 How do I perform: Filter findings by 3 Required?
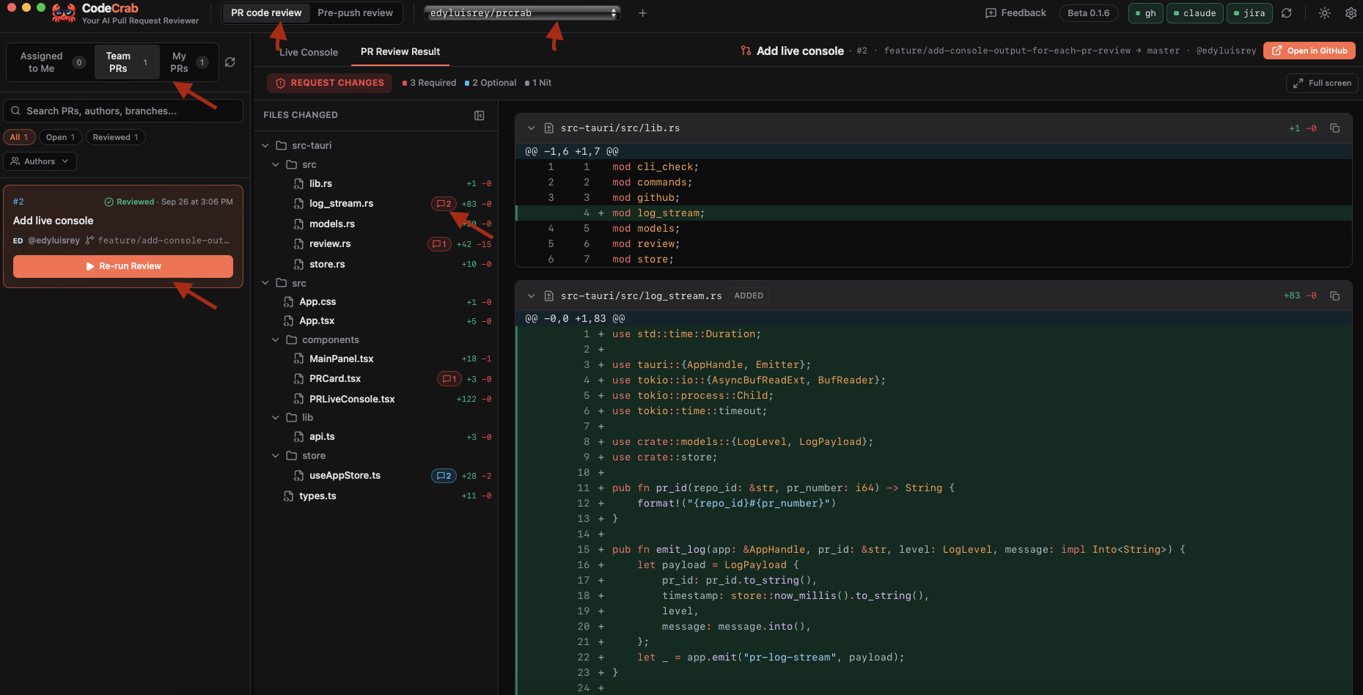430,83
